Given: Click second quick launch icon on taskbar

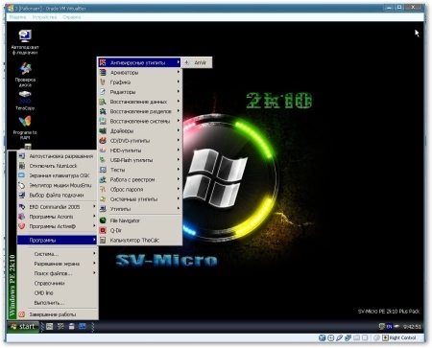Looking at the screenshot, I should [x=60, y=326].
